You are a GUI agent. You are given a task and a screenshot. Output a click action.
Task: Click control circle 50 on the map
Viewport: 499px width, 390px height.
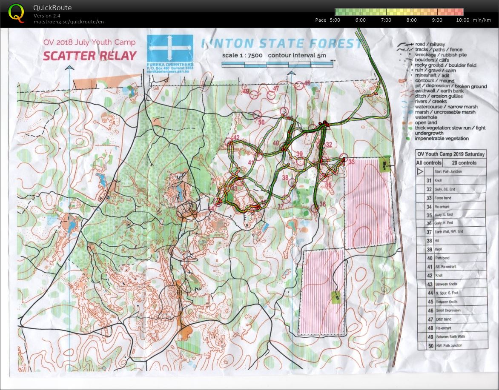[257, 115]
